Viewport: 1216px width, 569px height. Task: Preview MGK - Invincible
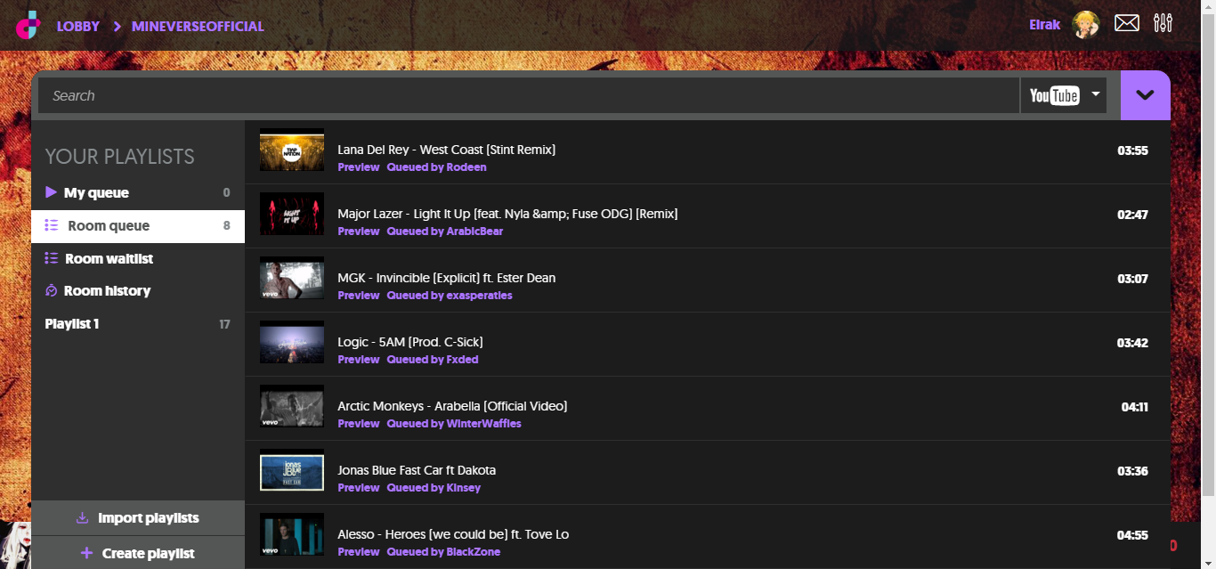pos(359,296)
